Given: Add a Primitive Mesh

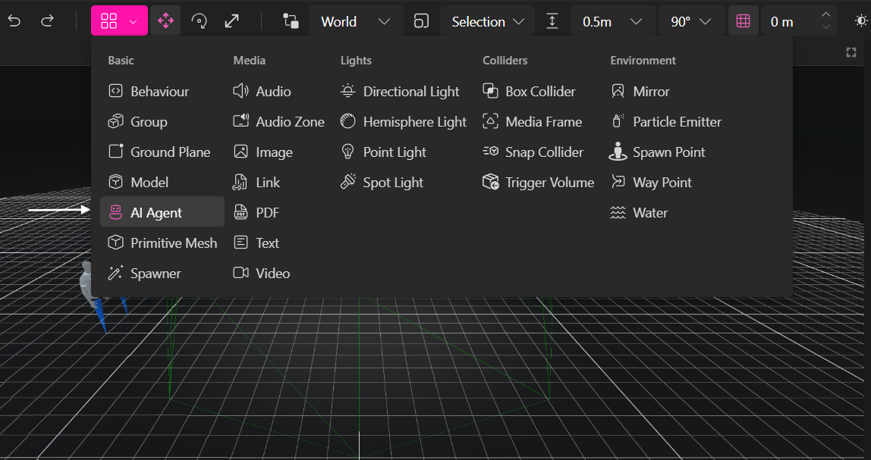Looking at the screenshot, I should click(162, 243).
